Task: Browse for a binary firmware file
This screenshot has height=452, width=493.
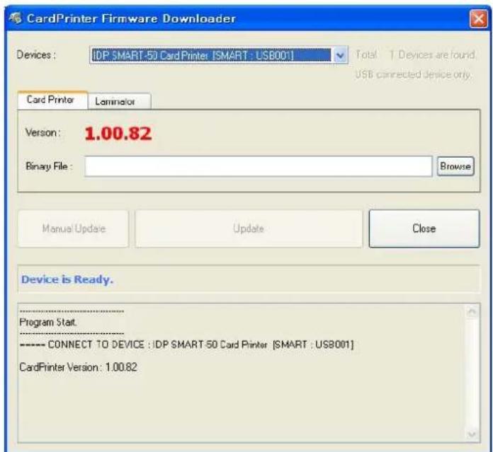Action: (455, 166)
